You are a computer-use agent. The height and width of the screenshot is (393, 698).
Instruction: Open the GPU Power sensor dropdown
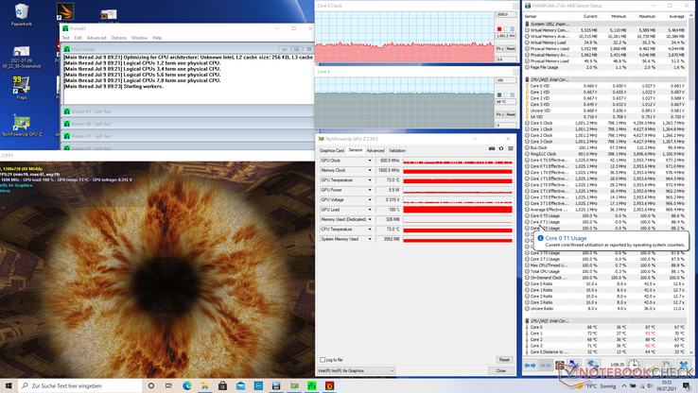coord(370,190)
